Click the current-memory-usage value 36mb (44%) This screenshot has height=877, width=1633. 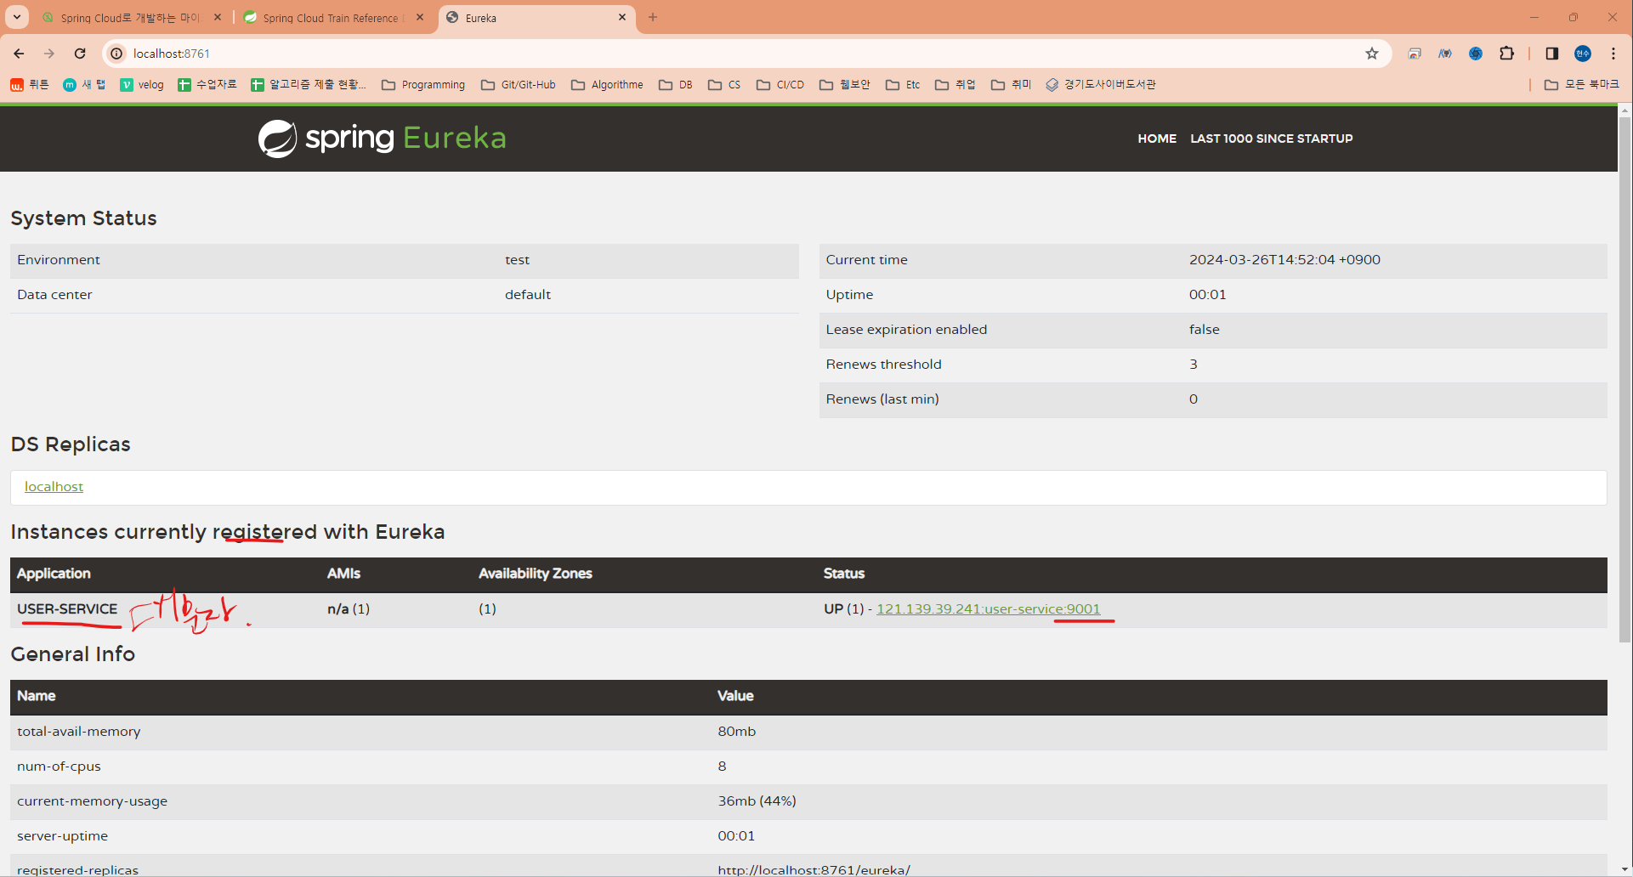757,801
